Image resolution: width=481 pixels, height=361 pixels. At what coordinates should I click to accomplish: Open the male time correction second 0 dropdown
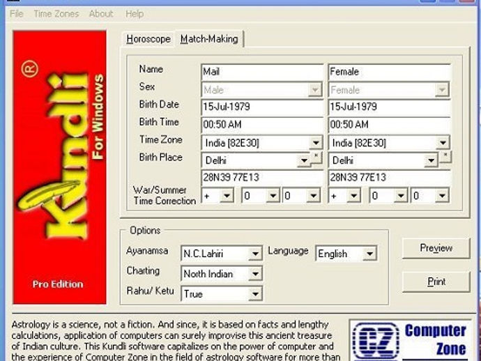tap(301, 196)
